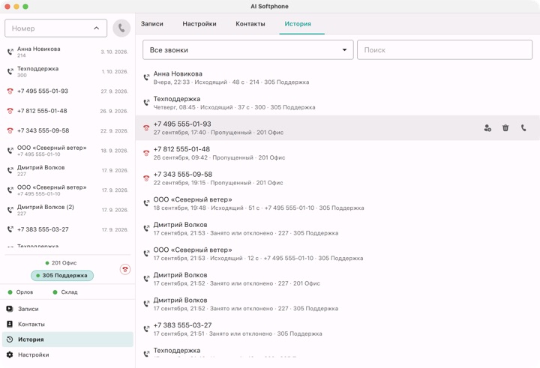Switch to the Записи tab
This screenshot has height=368, width=540.
pos(151,24)
